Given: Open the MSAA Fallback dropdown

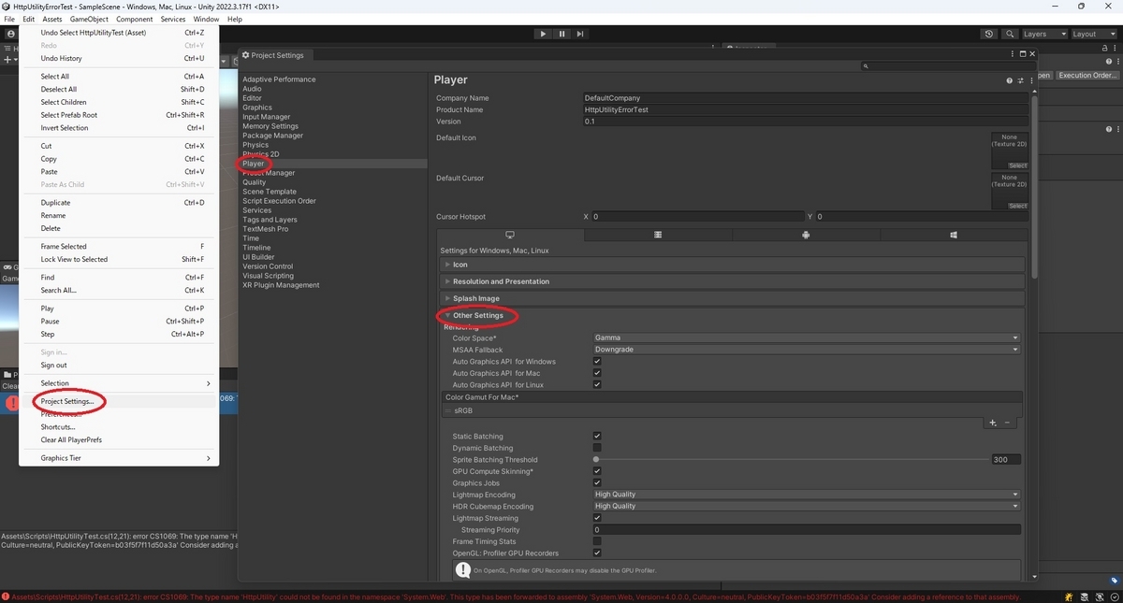Looking at the screenshot, I should coord(807,350).
